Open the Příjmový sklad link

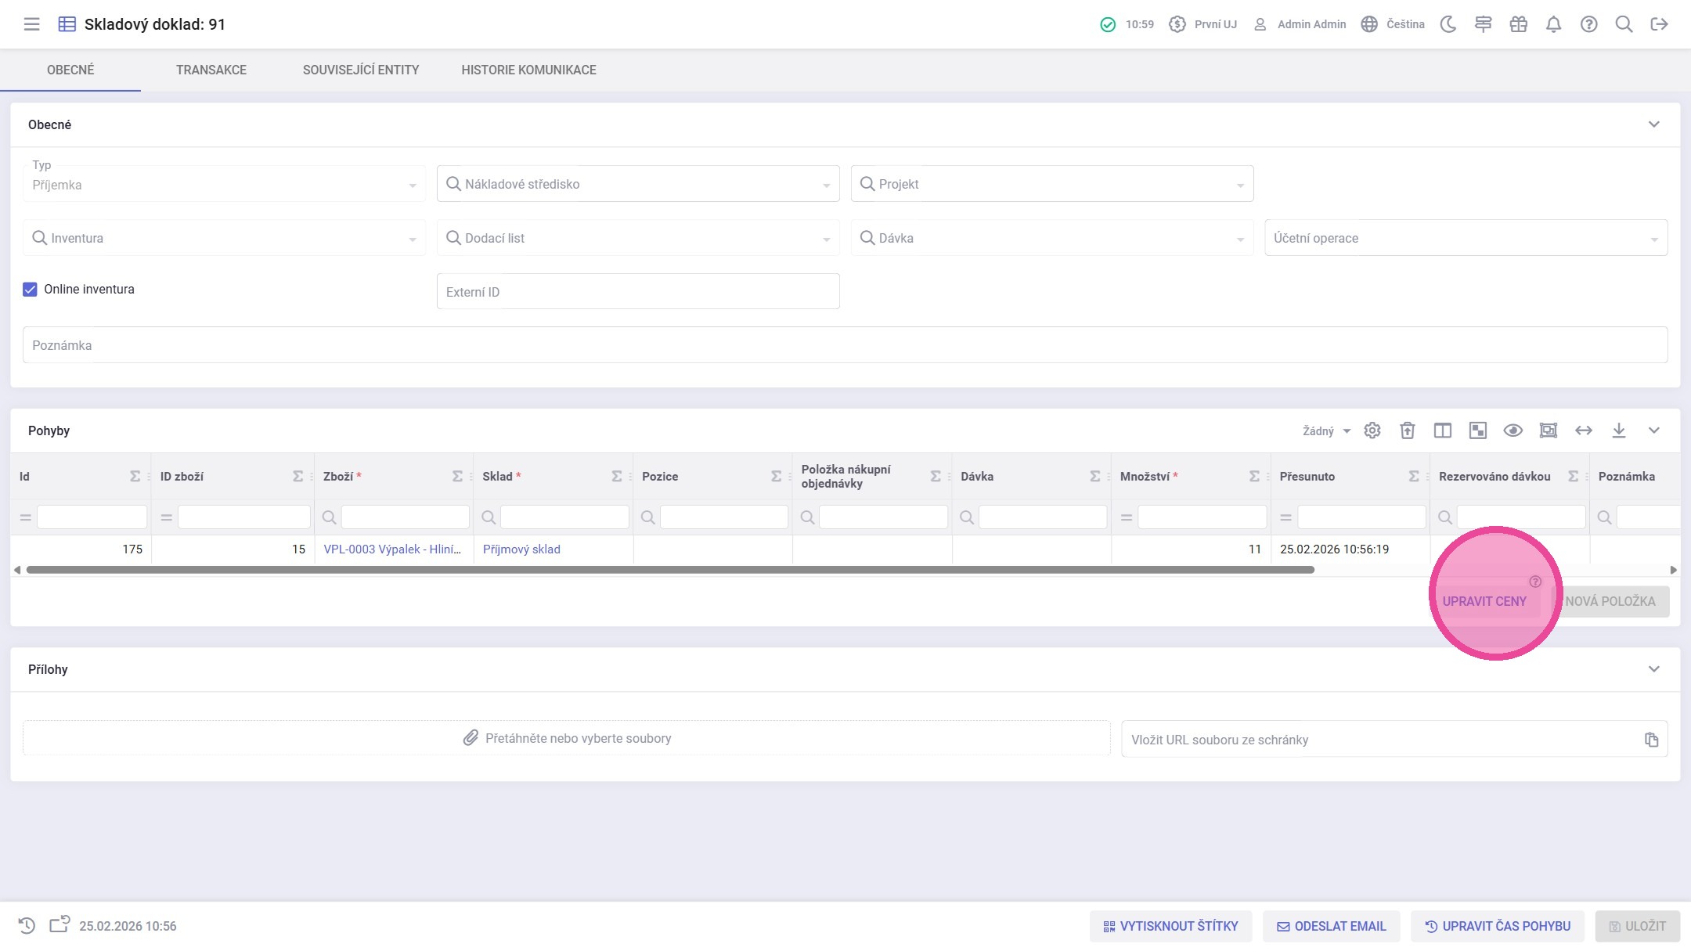521,549
